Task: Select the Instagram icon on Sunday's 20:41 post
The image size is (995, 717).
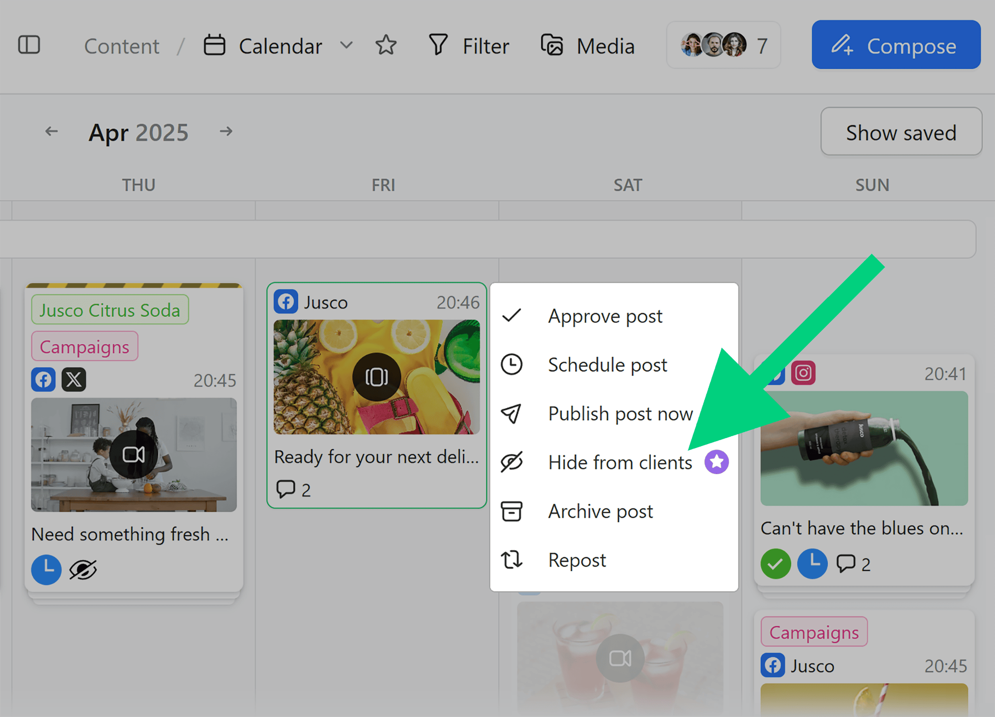Action: [803, 373]
